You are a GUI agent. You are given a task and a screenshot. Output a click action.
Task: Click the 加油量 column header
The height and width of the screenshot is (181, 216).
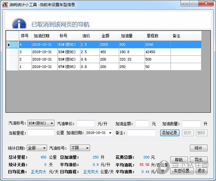tap(132, 36)
